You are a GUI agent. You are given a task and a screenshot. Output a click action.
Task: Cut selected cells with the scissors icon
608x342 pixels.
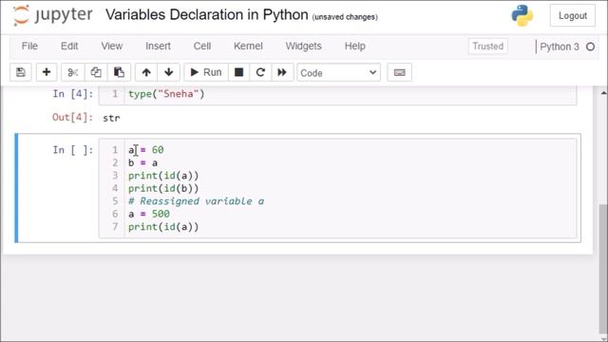pyautogui.click(x=72, y=72)
